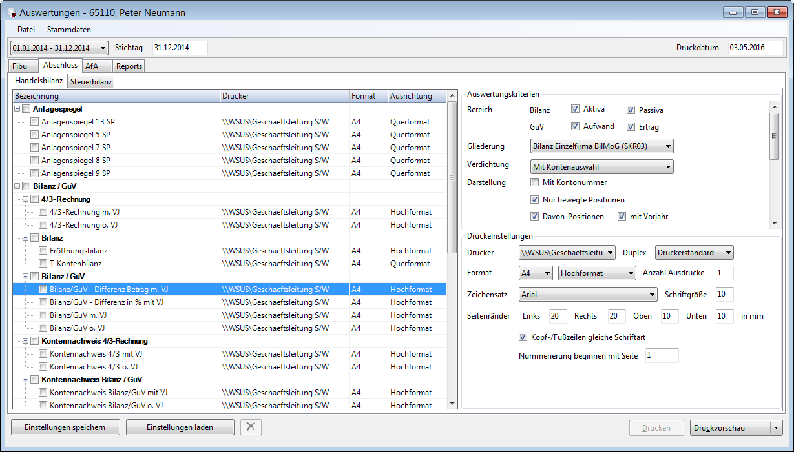Click Einstellungen speichern button
The height and width of the screenshot is (452, 794).
coord(66,427)
